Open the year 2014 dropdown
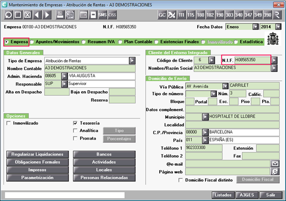The image size is (286, 201). coord(278,27)
